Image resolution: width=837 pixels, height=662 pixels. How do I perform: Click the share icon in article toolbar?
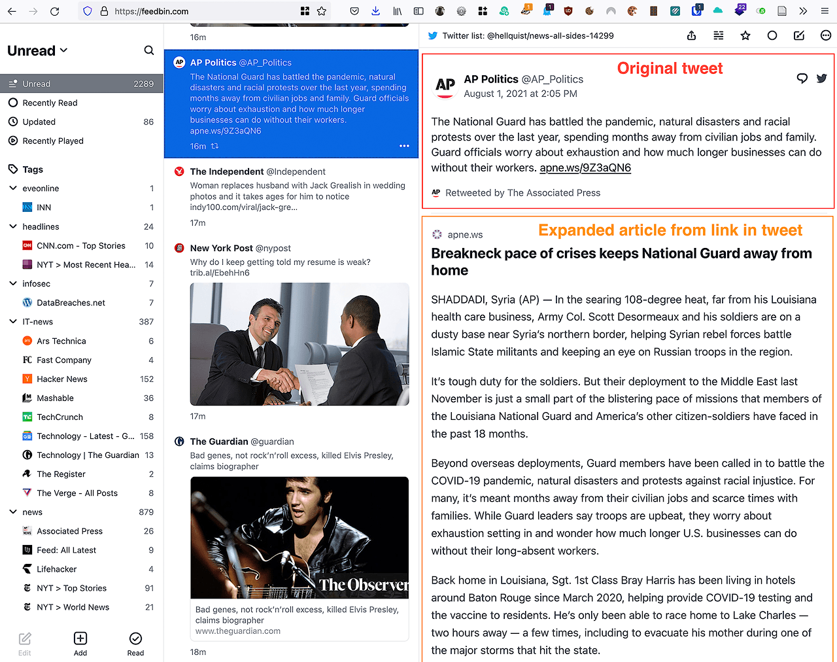tap(691, 35)
